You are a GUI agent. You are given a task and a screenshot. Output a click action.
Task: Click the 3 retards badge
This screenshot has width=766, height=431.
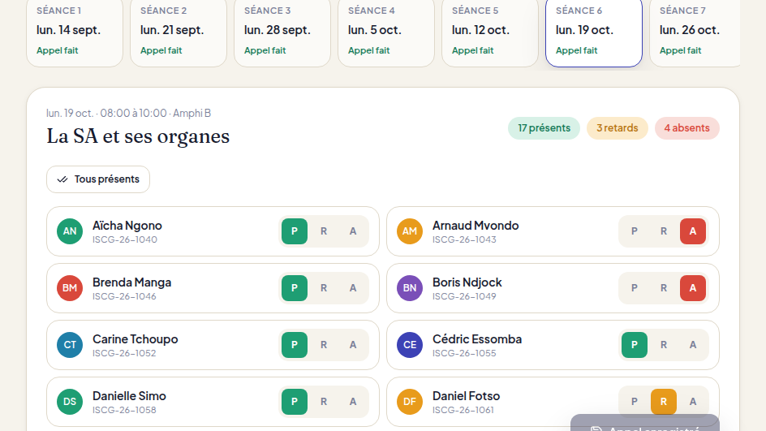click(x=617, y=128)
